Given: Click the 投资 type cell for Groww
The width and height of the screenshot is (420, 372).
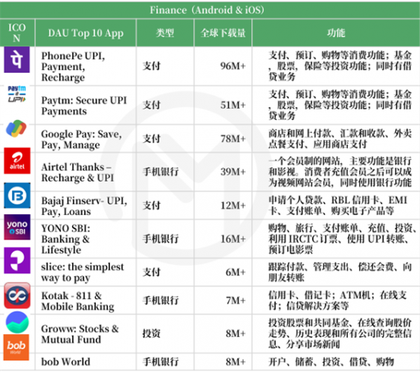Looking at the screenshot, I should (165, 333).
